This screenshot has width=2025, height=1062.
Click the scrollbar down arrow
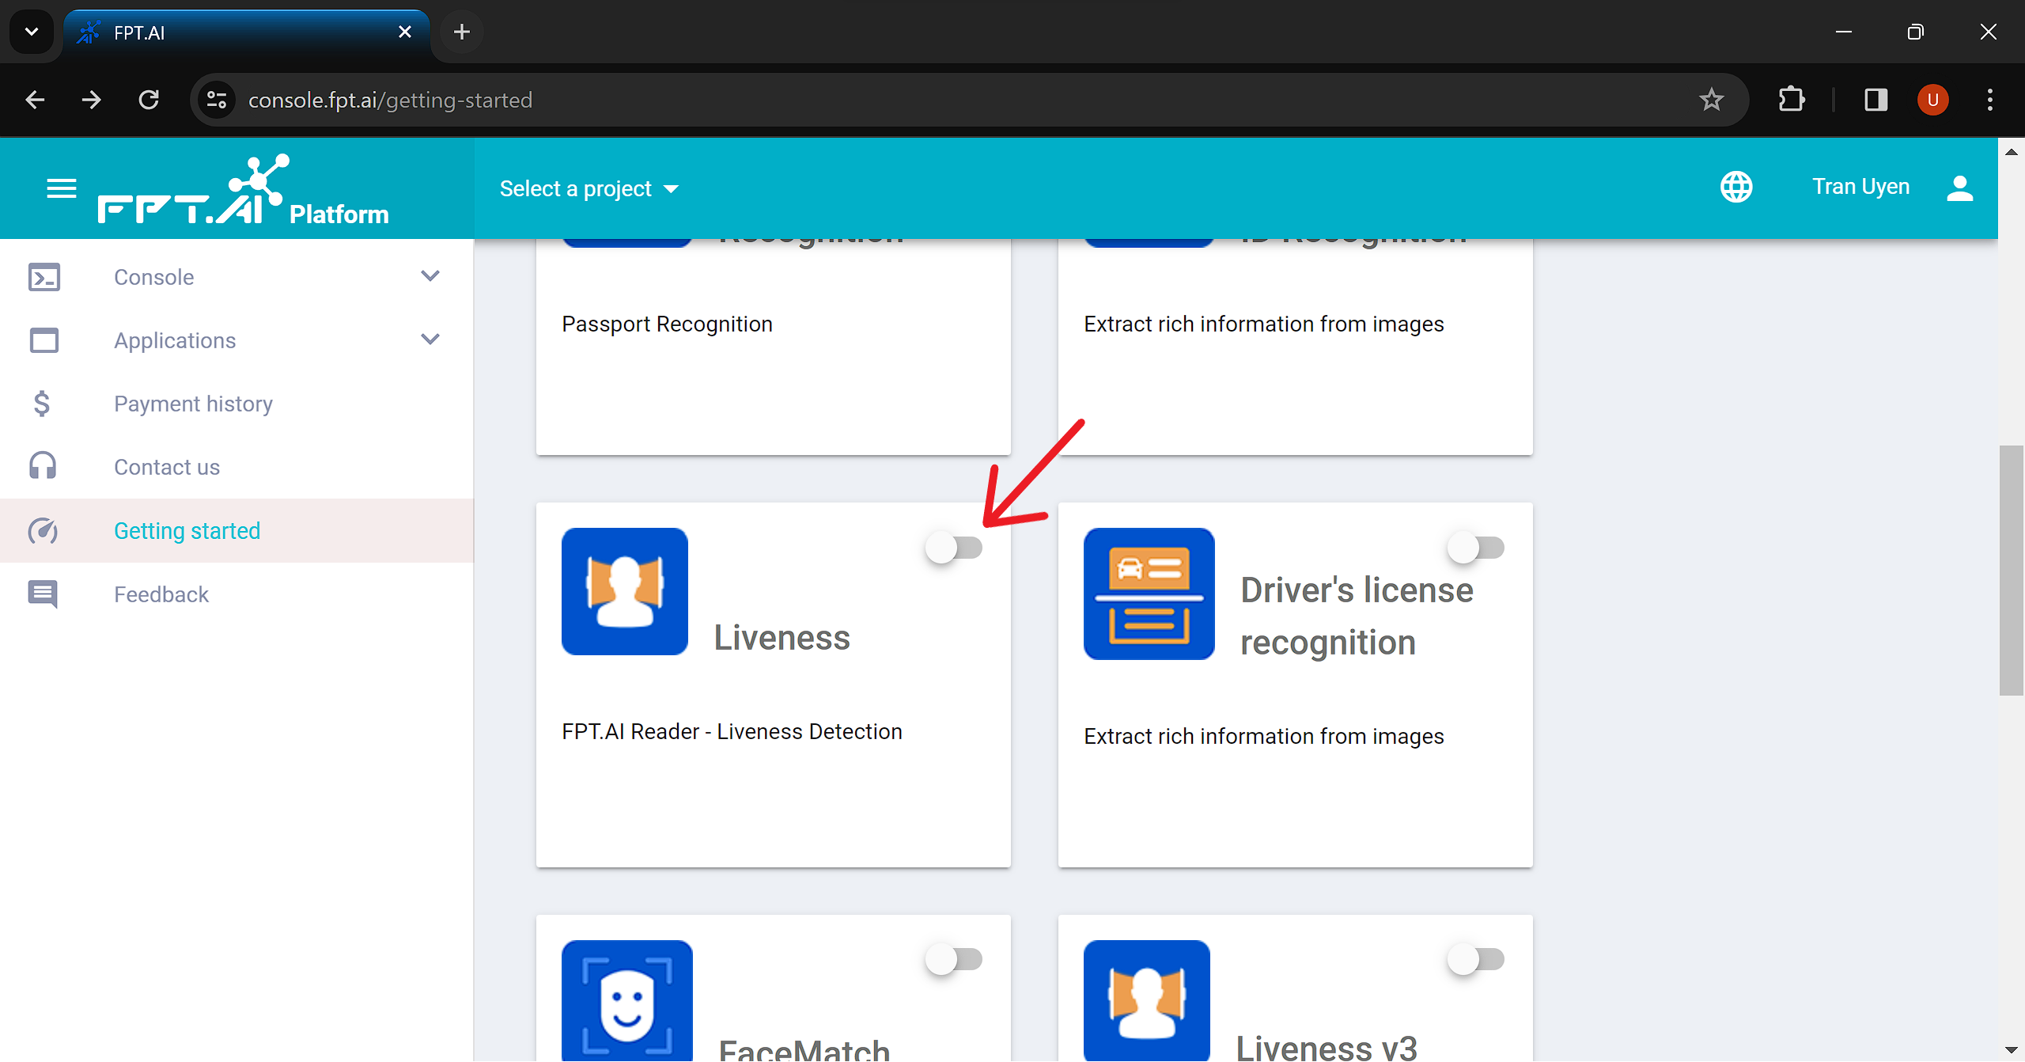tap(2012, 1050)
